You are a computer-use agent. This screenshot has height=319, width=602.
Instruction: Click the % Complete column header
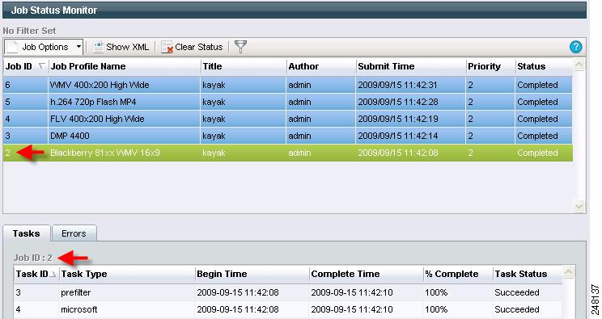(x=458, y=274)
